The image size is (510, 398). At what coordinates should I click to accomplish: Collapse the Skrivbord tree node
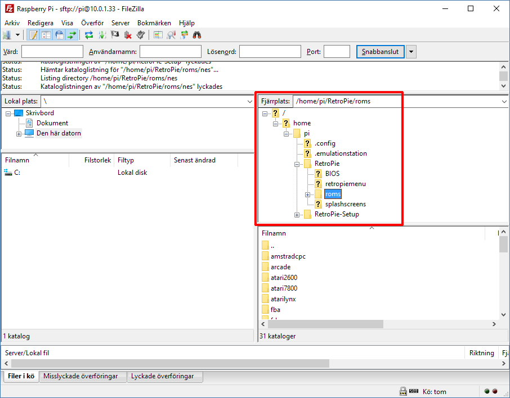8,114
